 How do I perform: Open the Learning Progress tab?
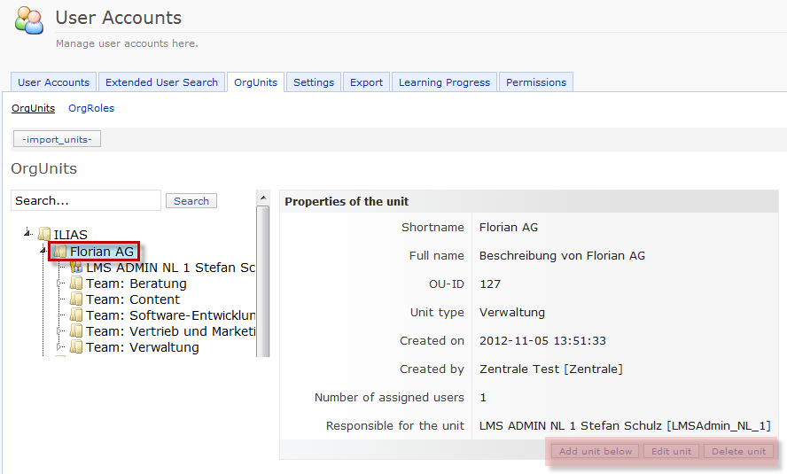pos(444,82)
